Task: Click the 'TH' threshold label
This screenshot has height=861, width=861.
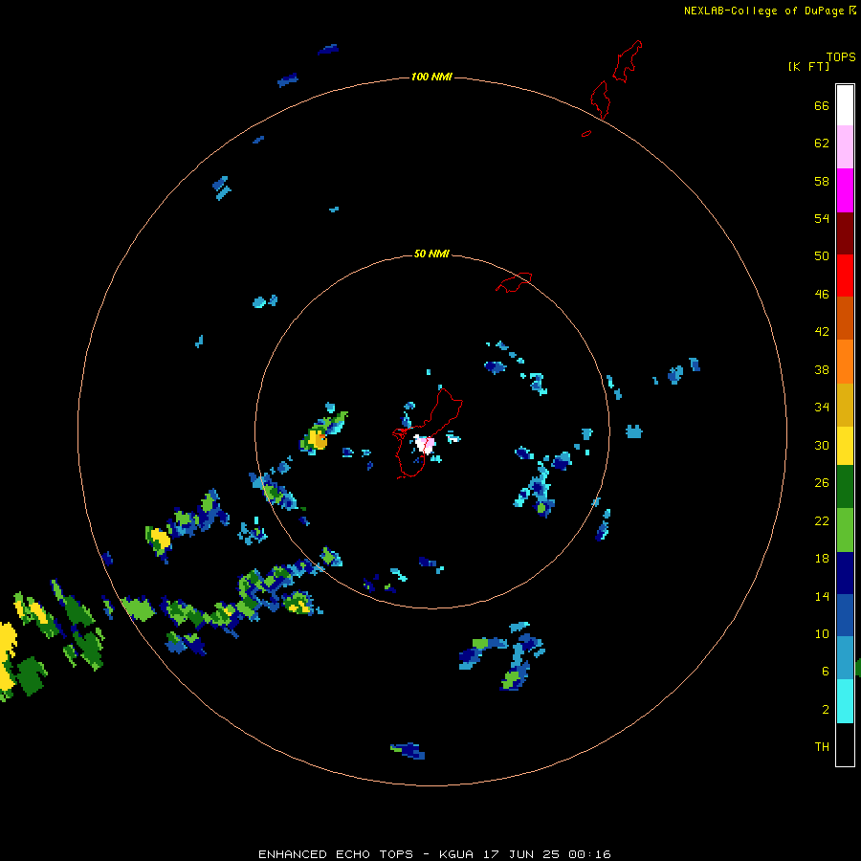Action: (822, 746)
